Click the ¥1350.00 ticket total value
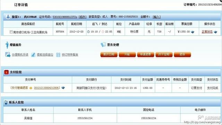Screen dimensions: 222x125 pyautogui.click(x=183, y=32)
